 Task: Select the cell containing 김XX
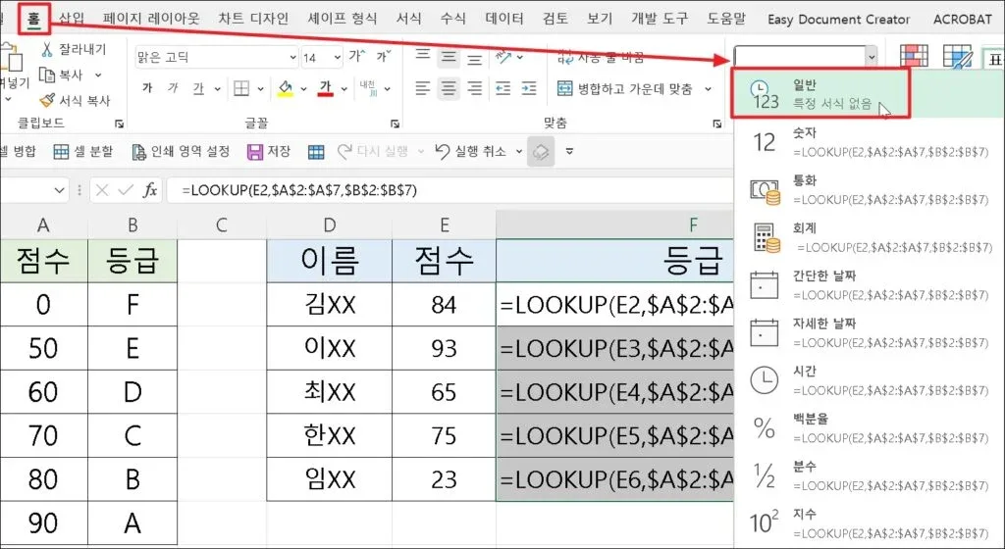(330, 305)
